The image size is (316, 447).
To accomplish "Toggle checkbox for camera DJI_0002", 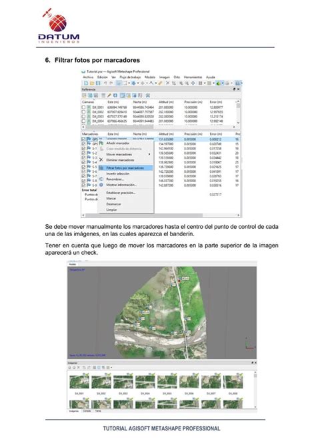I will pos(83,112).
